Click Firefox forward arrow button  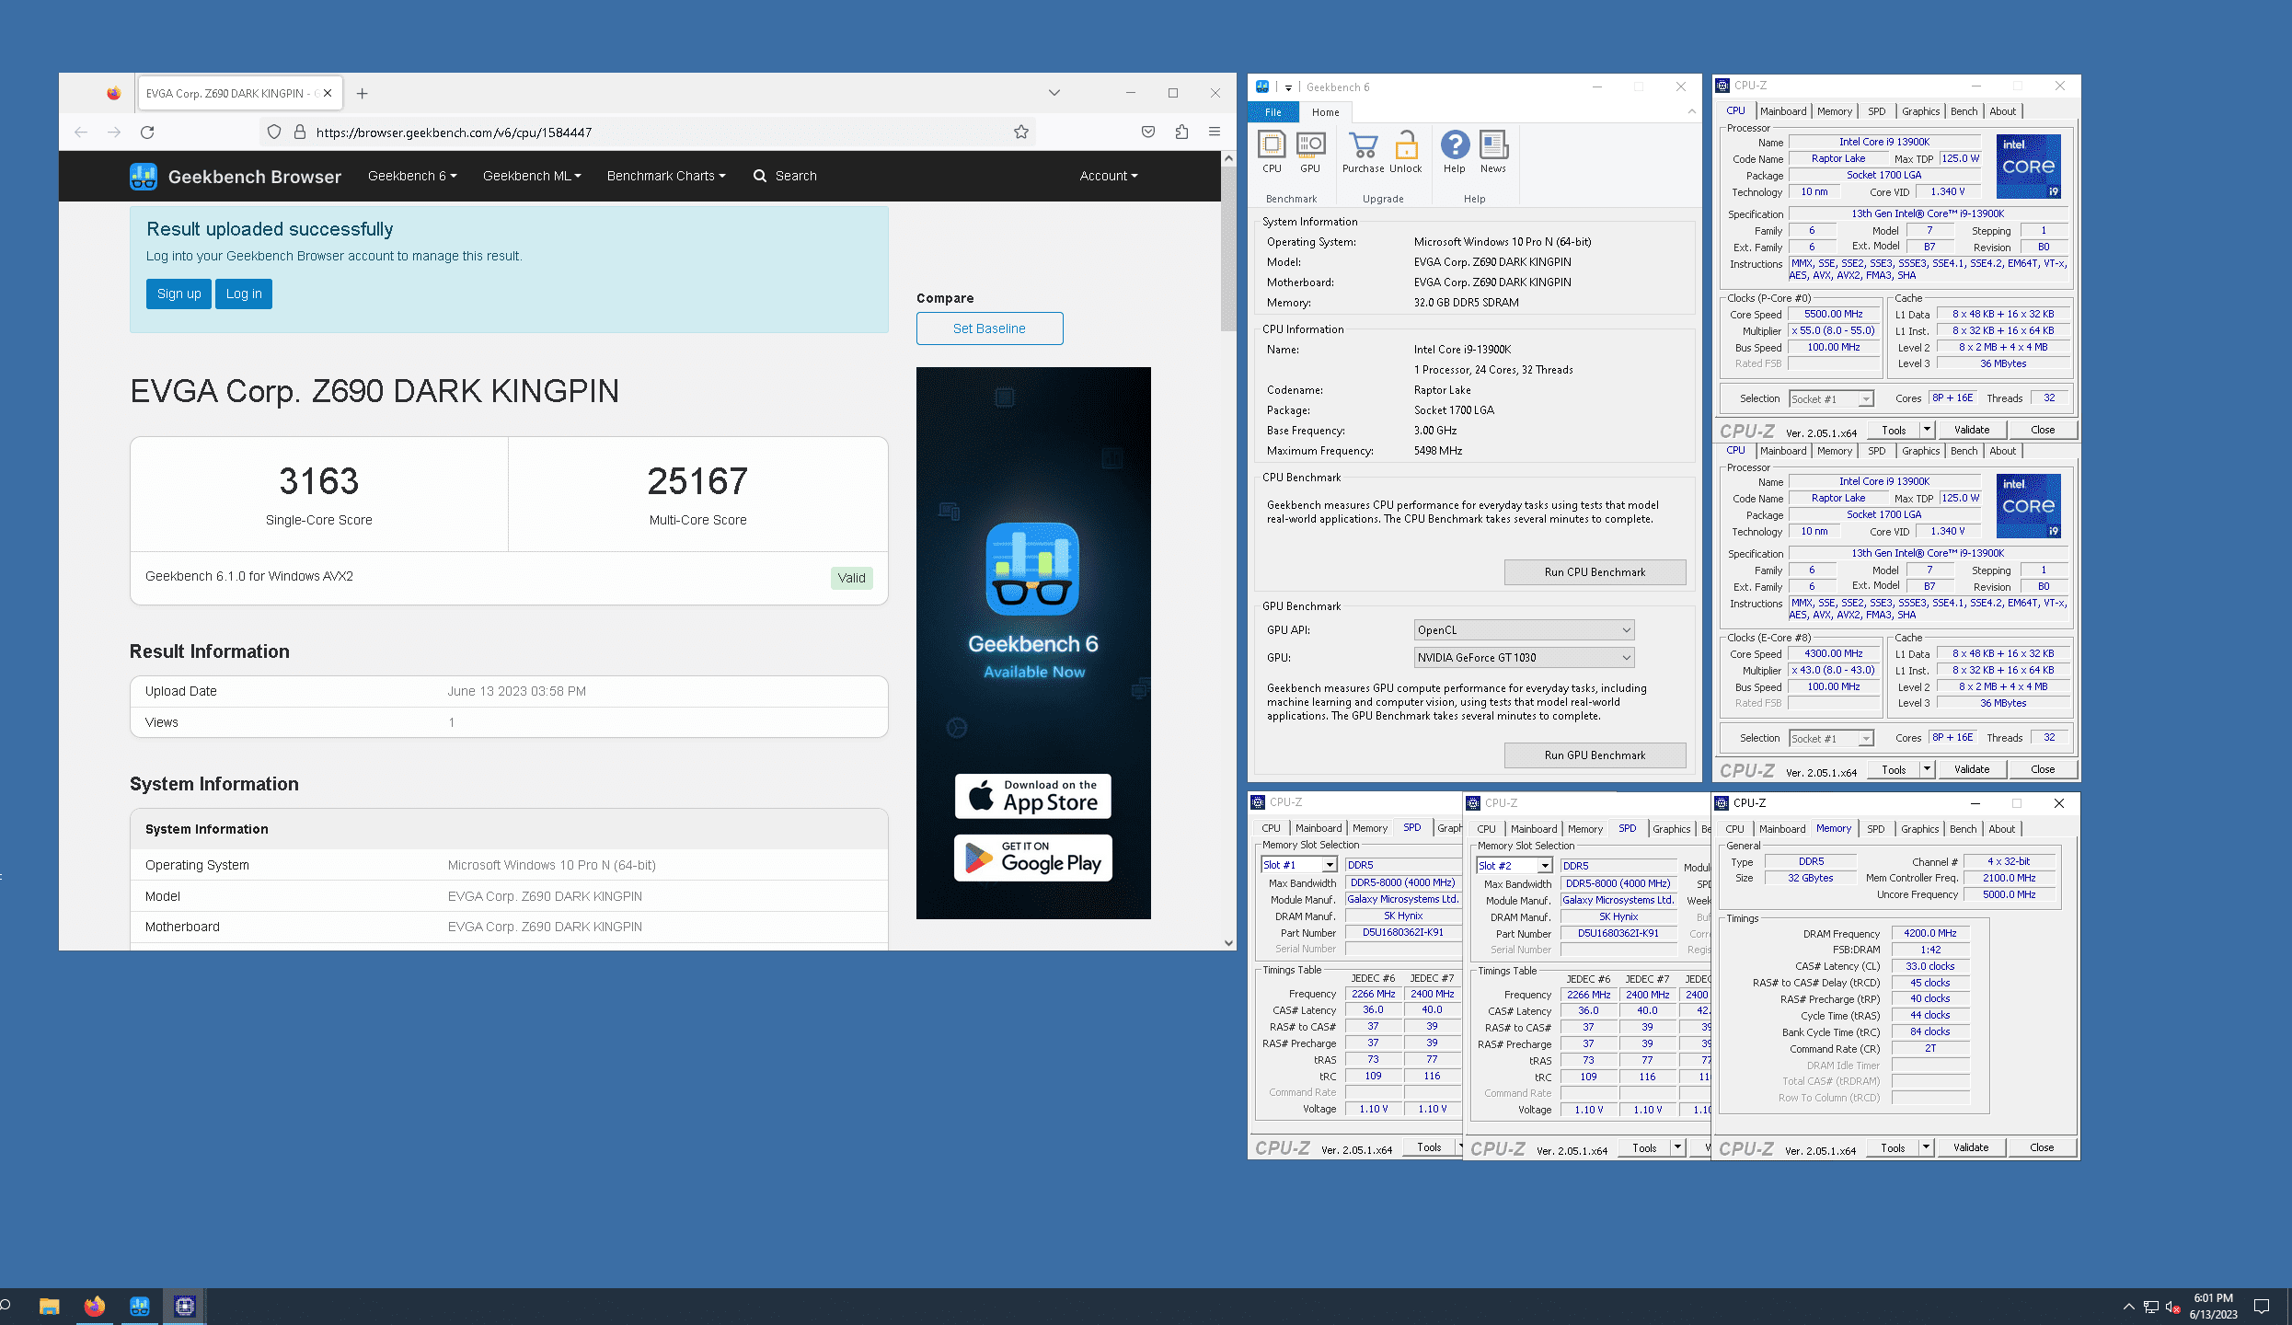114,132
